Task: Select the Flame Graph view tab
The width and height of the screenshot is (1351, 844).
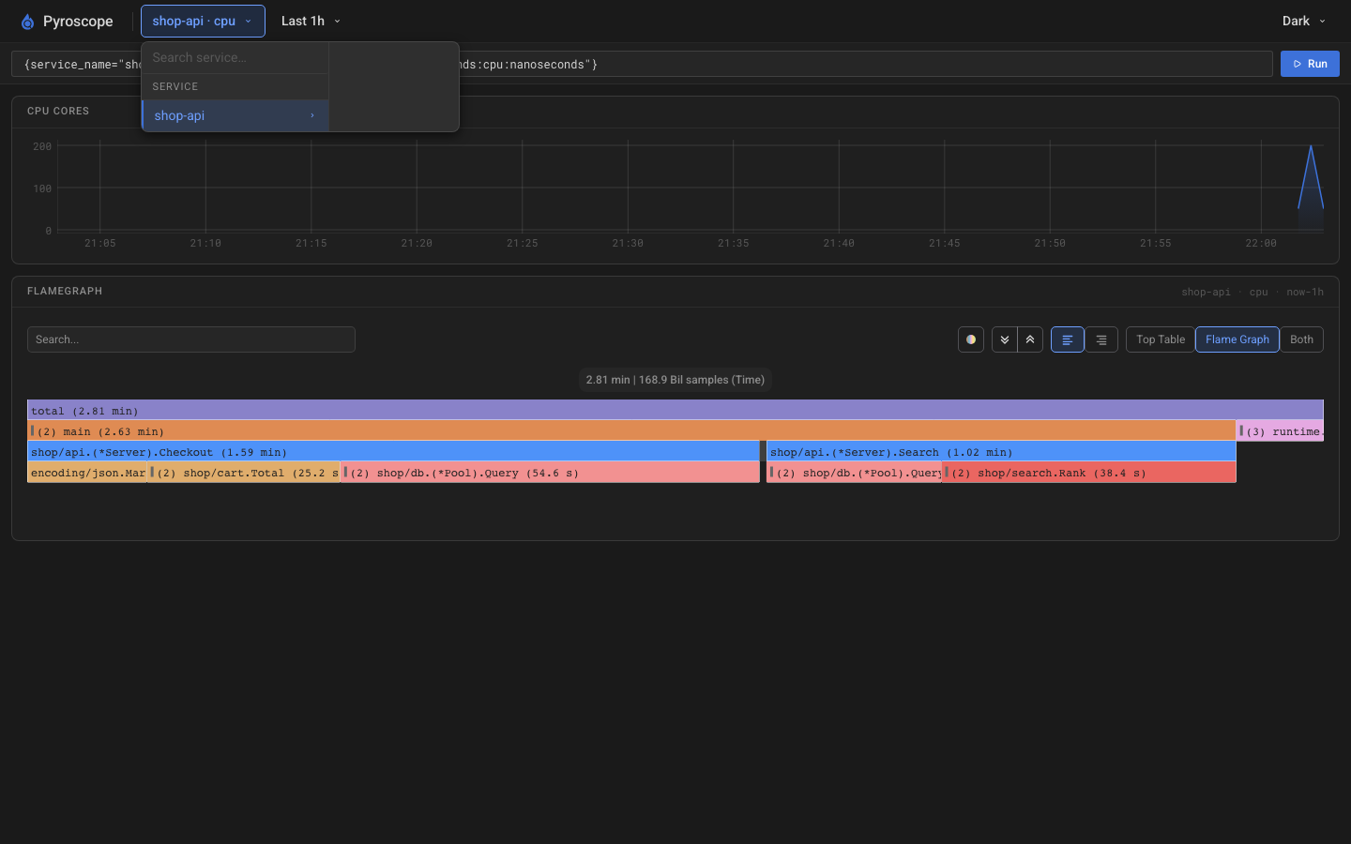Action: [1237, 339]
